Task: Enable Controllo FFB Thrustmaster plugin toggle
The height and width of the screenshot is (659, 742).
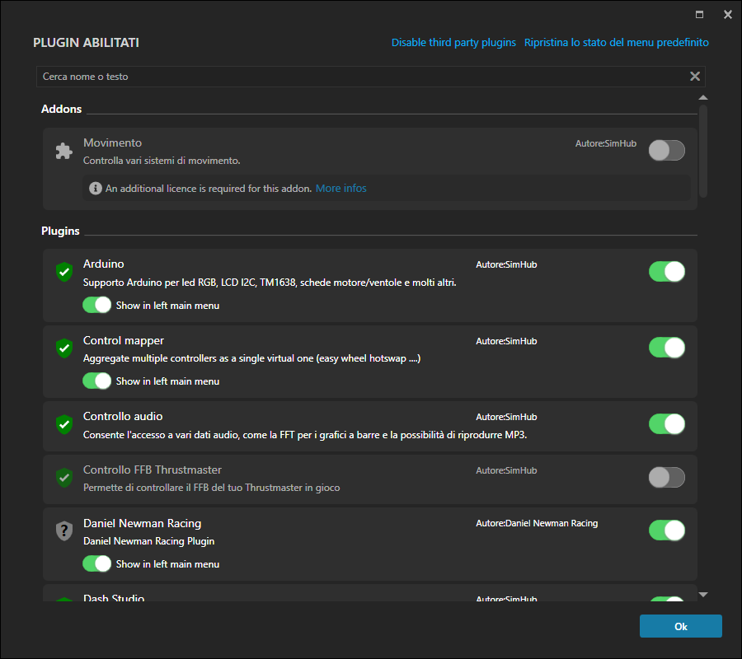Action: pos(666,478)
